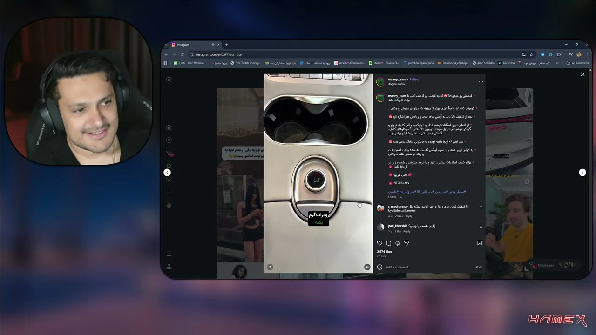This screenshot has height=335, width=596.
Task: Click the Add a comment field
Action: click(428, 267)
